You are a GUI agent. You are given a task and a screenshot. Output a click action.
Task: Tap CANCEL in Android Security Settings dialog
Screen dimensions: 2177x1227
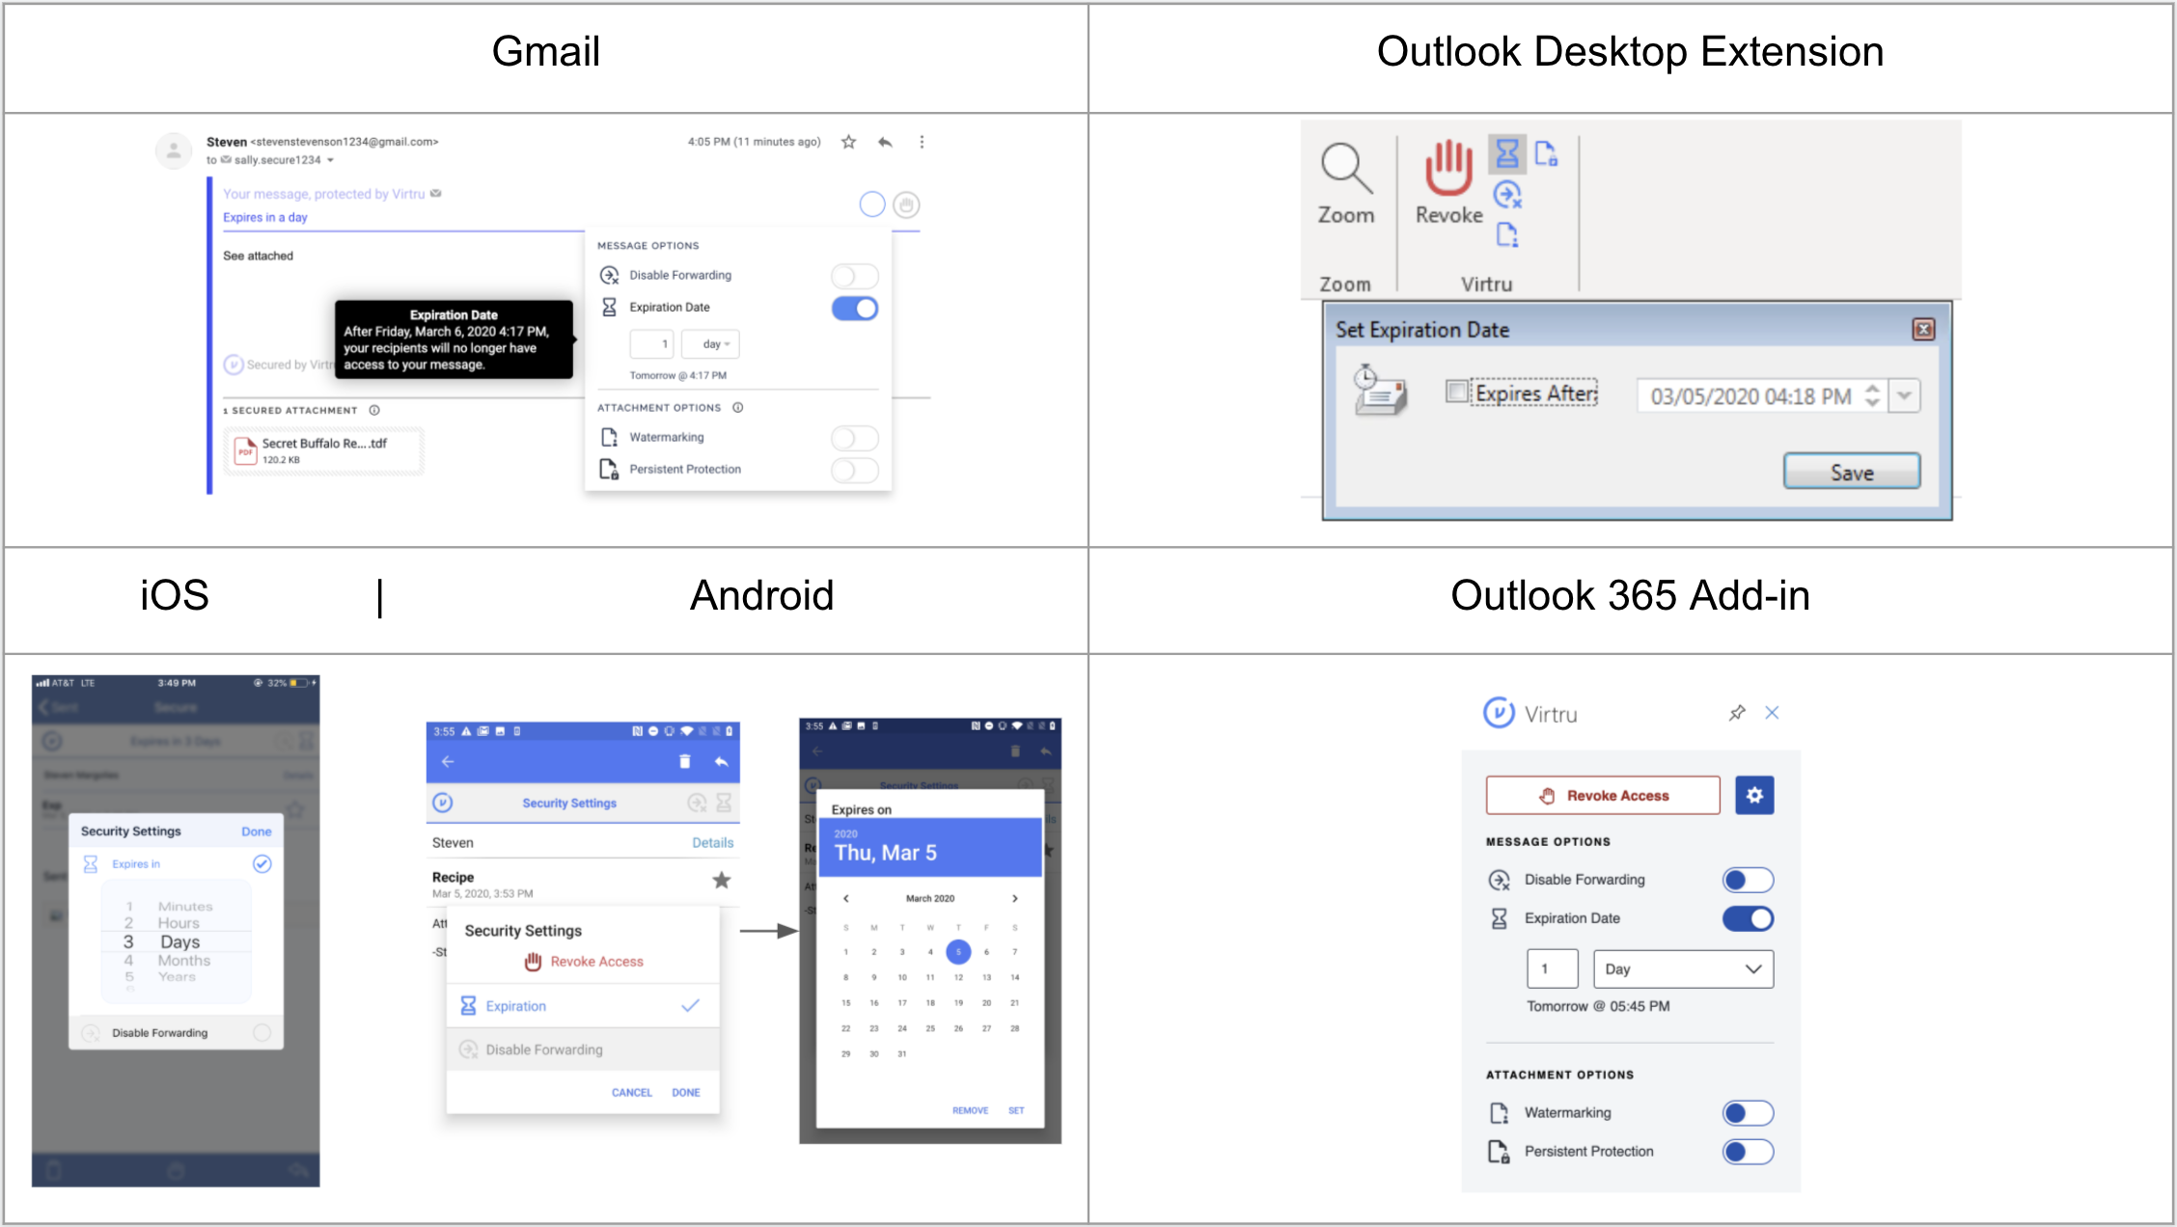coord(632,1093)
